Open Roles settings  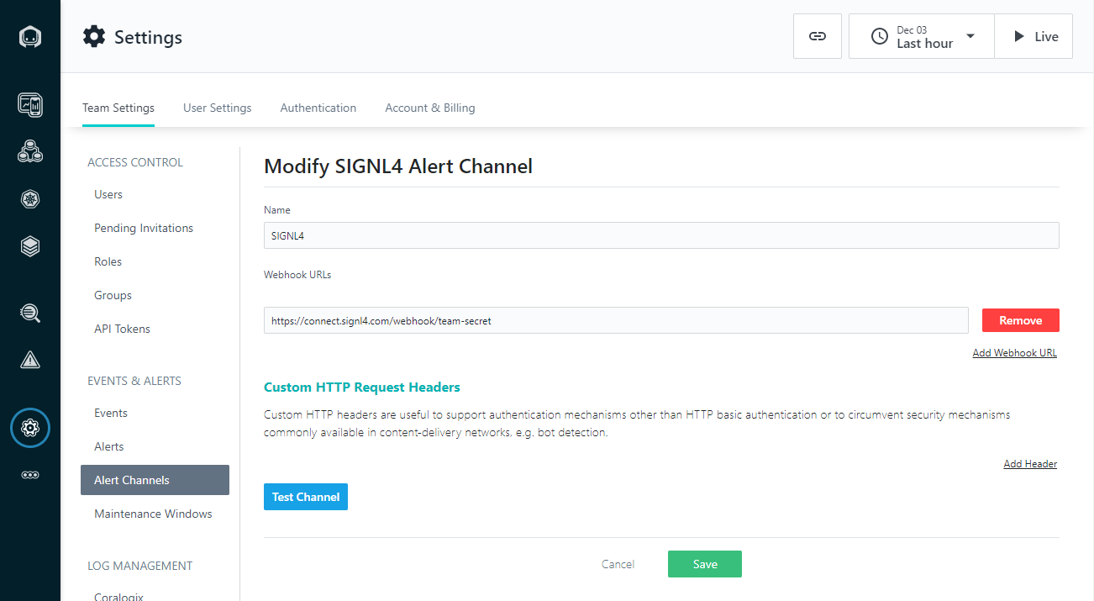click(108, 261)
